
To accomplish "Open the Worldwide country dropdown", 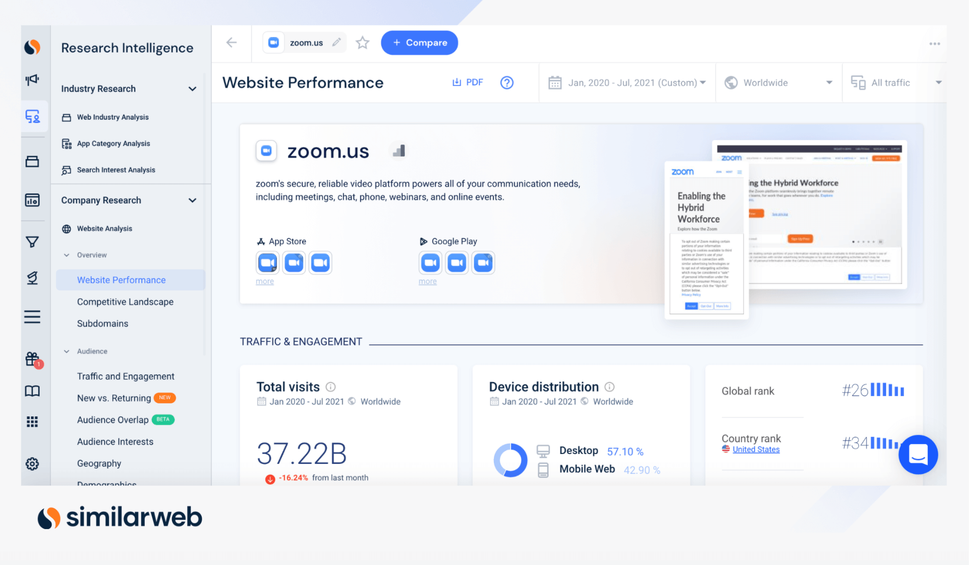I will [x=779, y=83].
